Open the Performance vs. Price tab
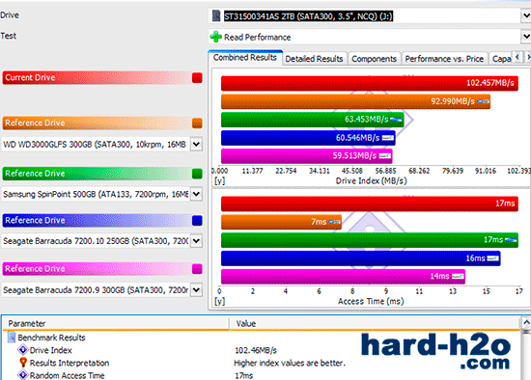Viewport: 531px width, 380px height. click(444, 59)
